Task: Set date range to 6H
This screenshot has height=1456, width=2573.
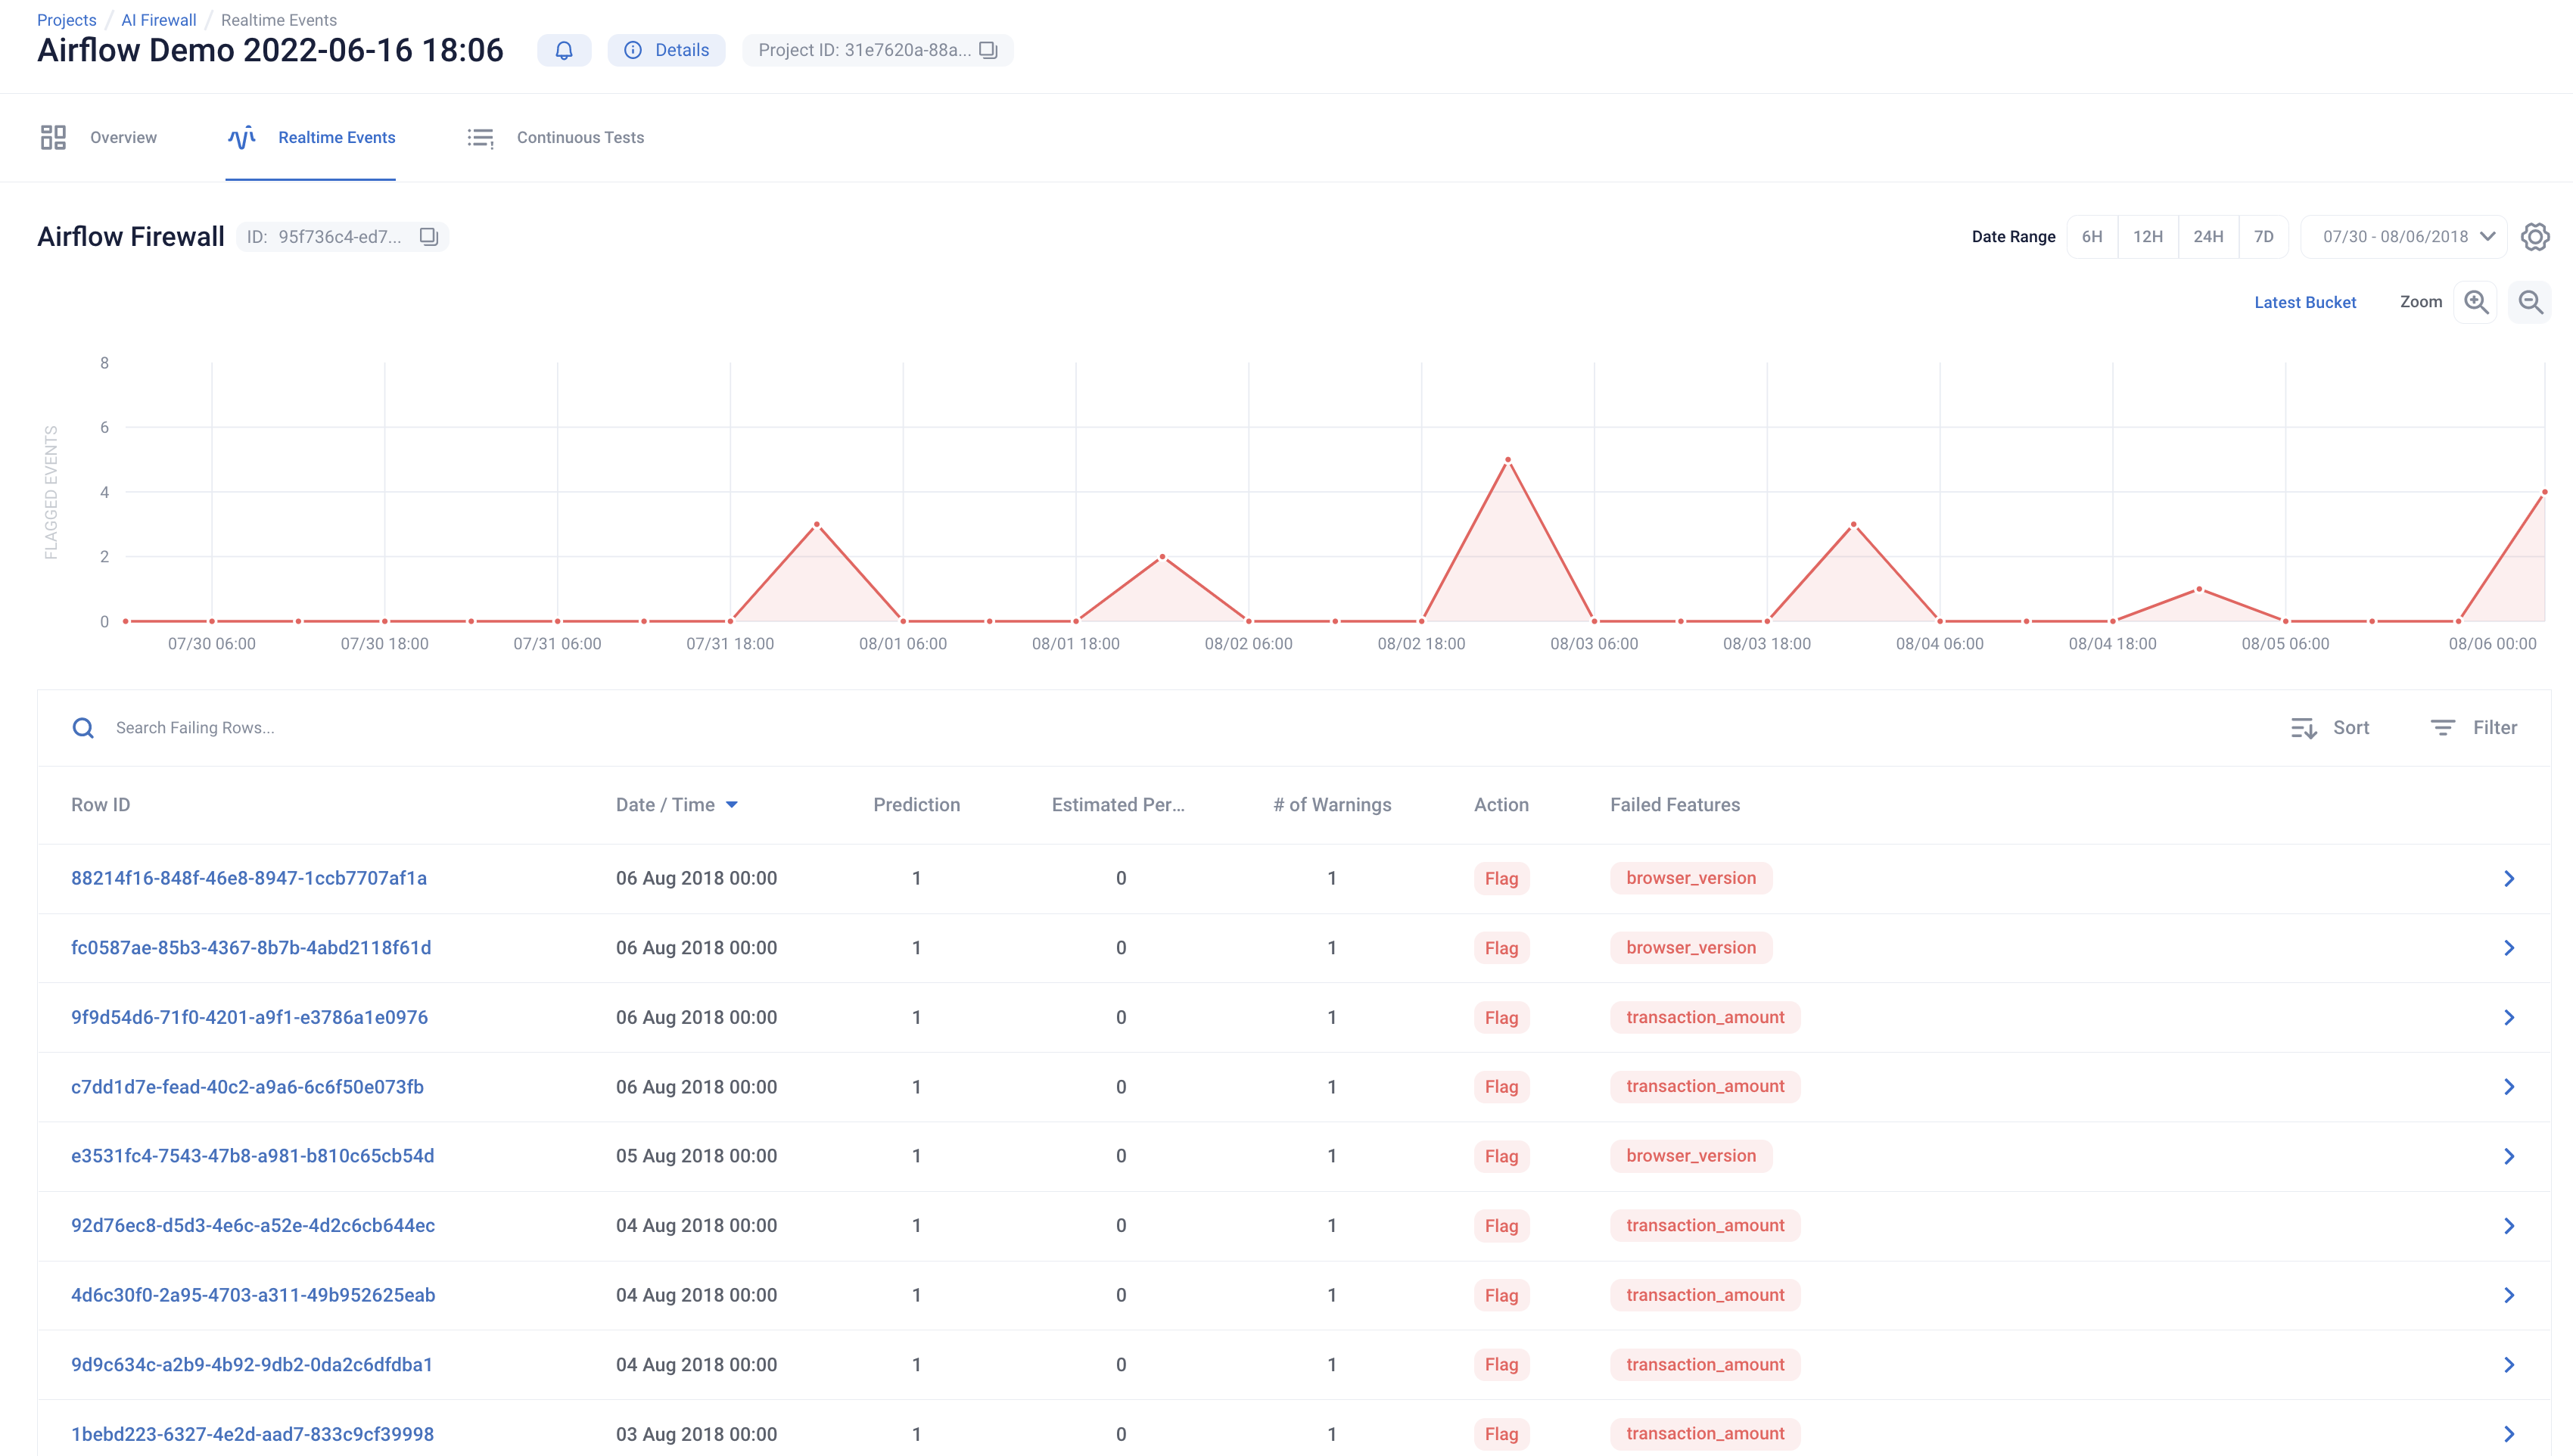Action: (2092, 237)
